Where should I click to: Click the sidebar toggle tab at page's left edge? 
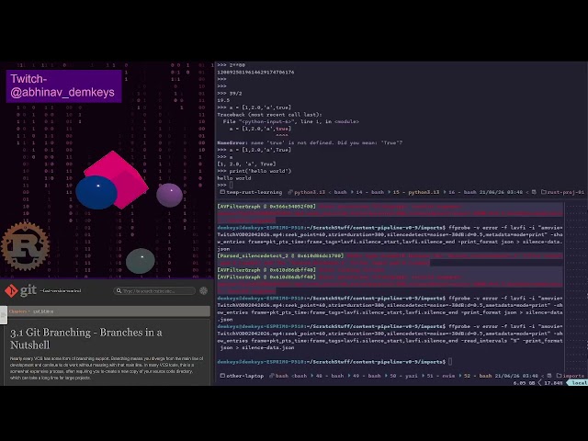click(4, 315)
